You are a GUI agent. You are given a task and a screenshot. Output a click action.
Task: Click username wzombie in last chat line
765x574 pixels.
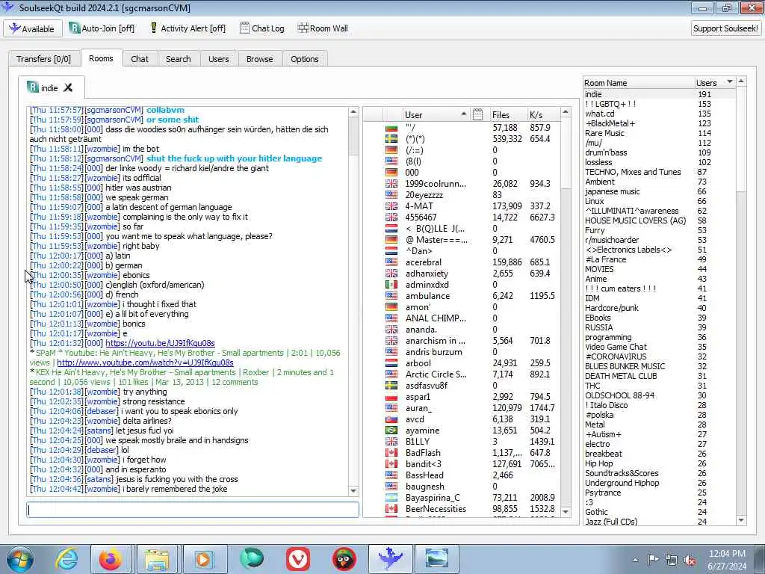102,489
